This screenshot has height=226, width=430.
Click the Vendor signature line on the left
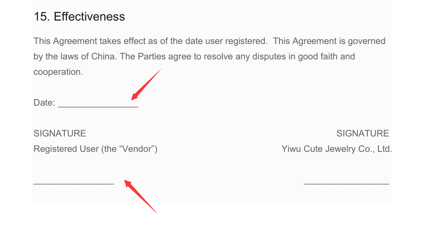(73, 182)
